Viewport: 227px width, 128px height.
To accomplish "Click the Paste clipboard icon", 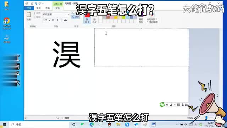I will pos(29,15).
